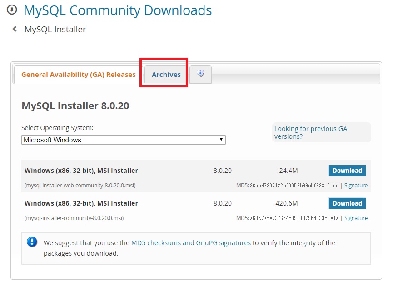Open the information bubble tab icon
This screenshot has width=393, height=297.
coord(200,74)
